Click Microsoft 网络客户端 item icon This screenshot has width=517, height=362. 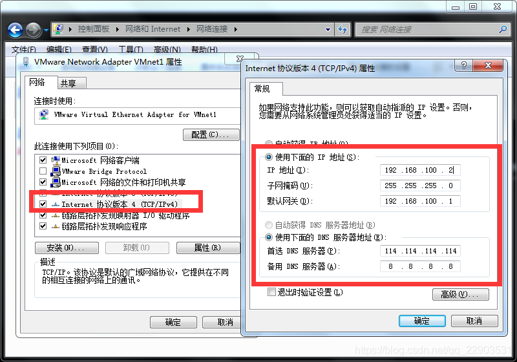point(56,160)
